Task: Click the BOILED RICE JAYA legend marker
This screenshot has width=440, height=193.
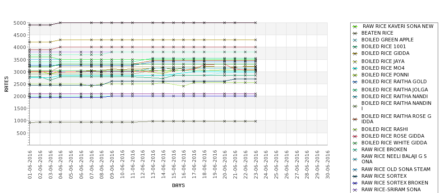Action: pyautogui.click(x=355, y=62)
